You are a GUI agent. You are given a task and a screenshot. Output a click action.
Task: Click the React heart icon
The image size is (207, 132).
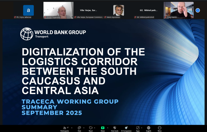[x=91, y=128]
